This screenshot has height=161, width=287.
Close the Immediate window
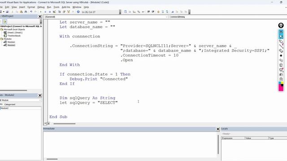[x=218, y=129]
